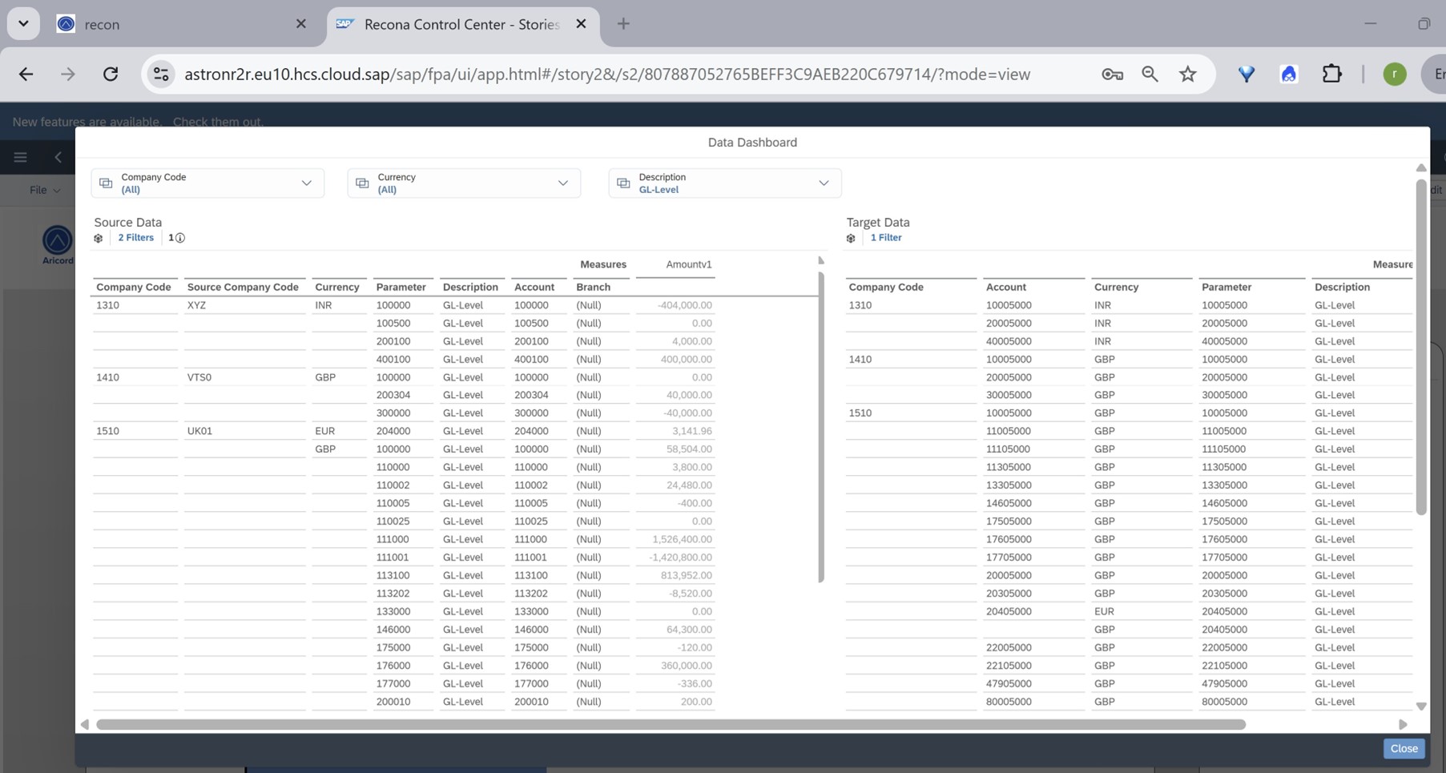Image resolution: width=1446 pixels, height=773 pixels.
Task: Select the 58,504.00 amount cell
Action: (675, 449)
